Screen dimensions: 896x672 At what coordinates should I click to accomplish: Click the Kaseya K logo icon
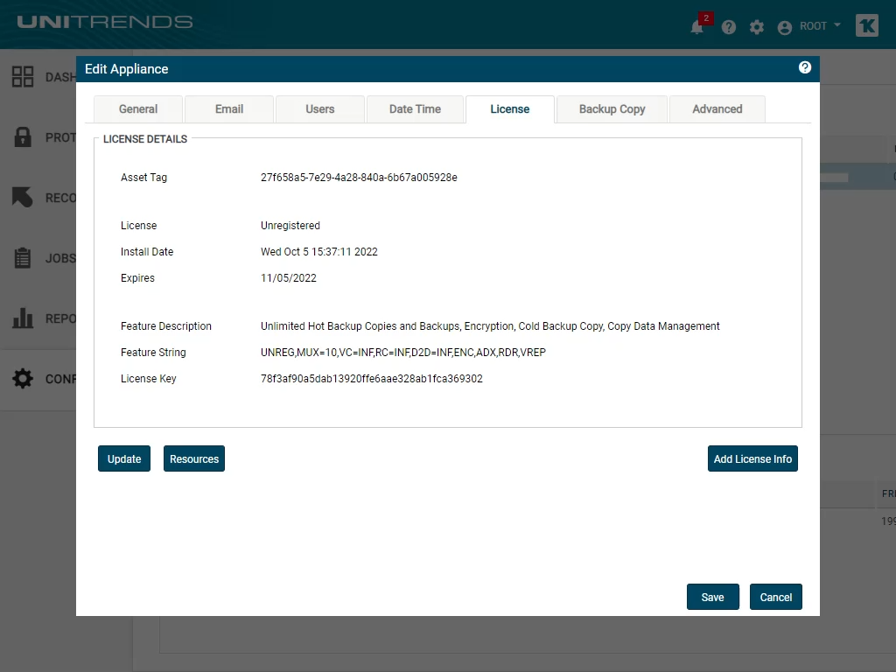[x=867, y=25]
